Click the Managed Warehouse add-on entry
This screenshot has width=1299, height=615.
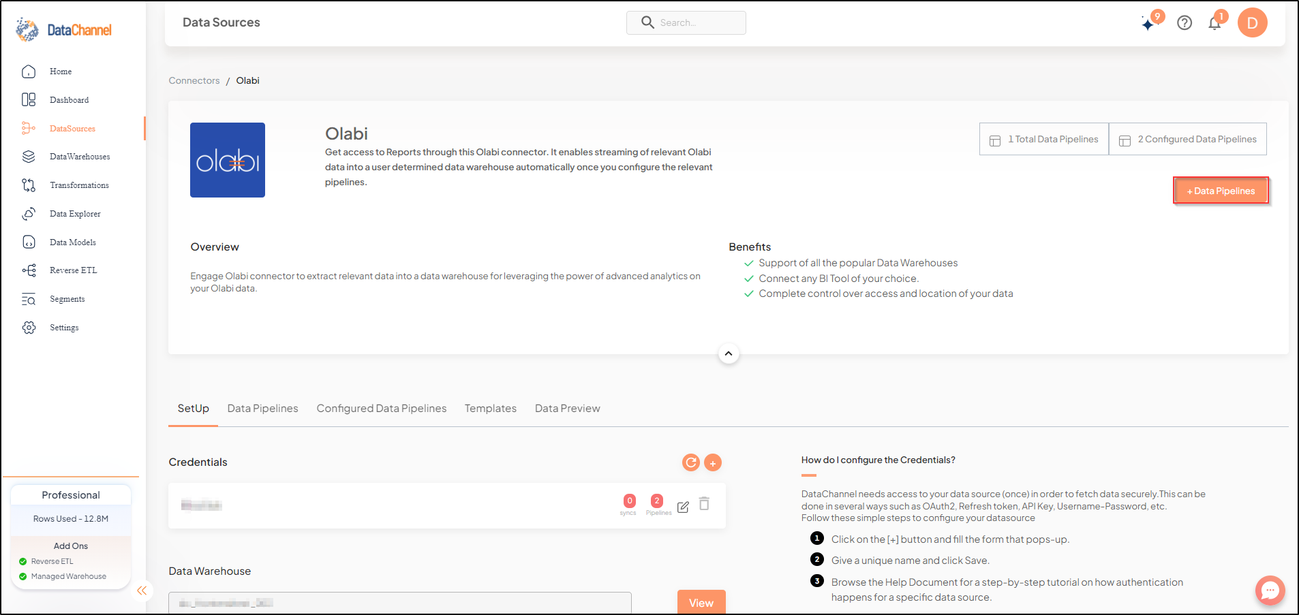[63, 576]
